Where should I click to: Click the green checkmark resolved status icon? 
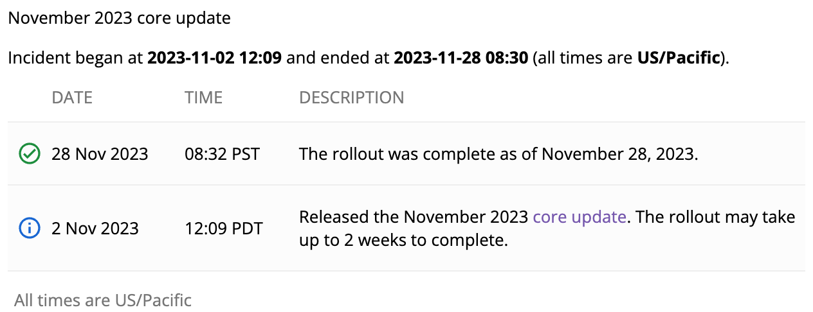click(x=28, y=154)
